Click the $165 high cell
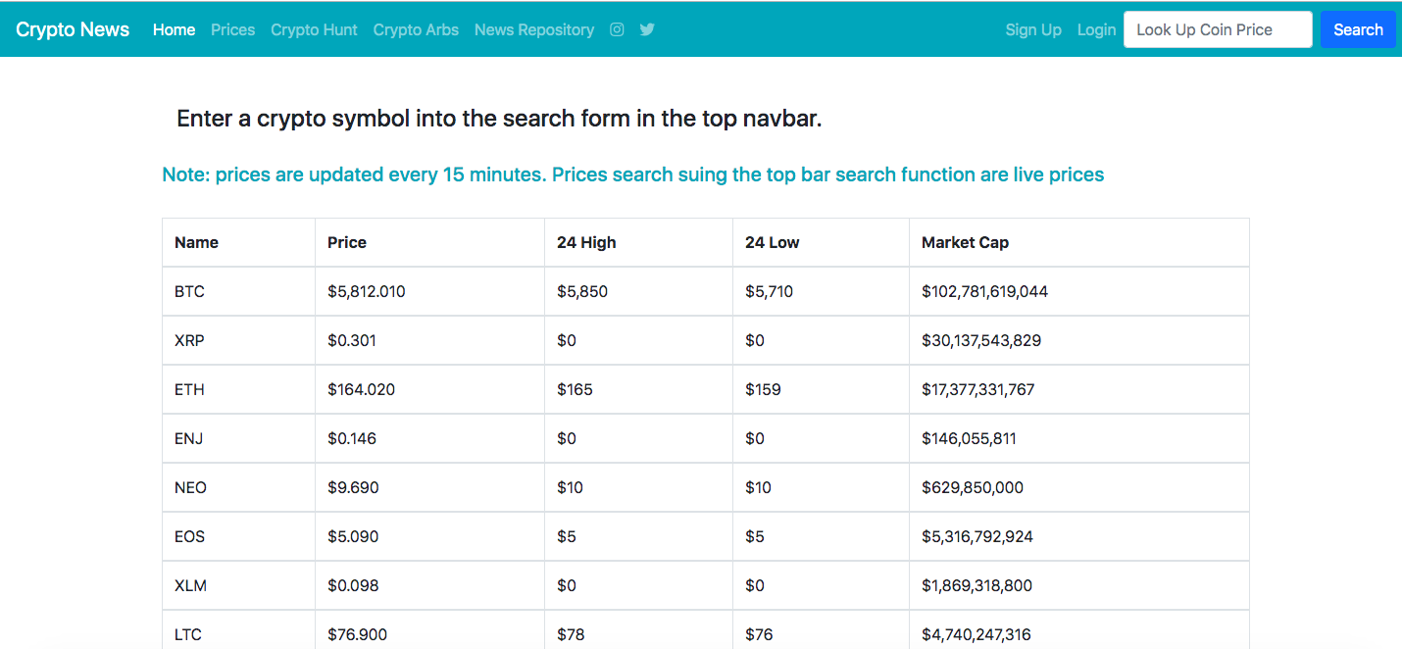The width and height of the screenshot is (1402, 649). click(x=638, y=389)
